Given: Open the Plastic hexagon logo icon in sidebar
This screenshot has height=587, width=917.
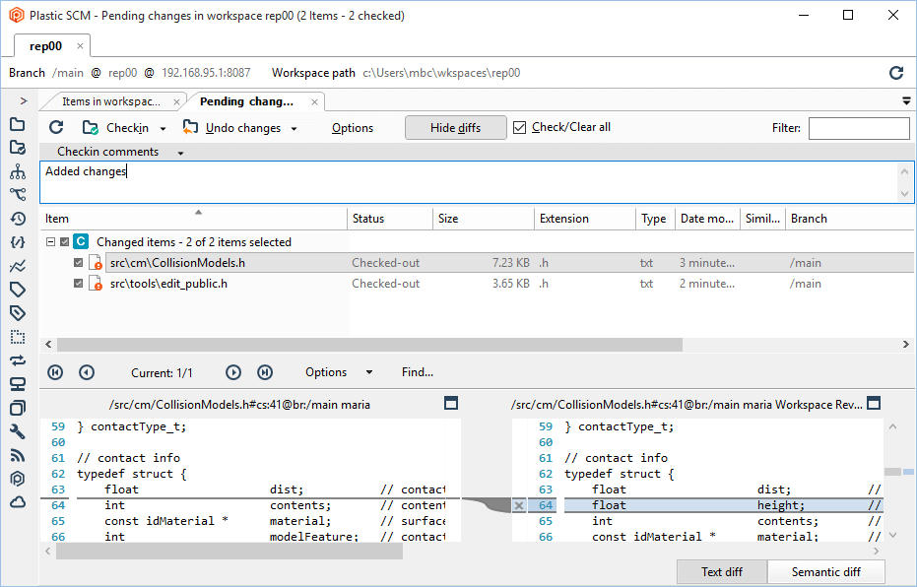Looking at the screenshot, I should pyautogui.click(x=18, y=479).
